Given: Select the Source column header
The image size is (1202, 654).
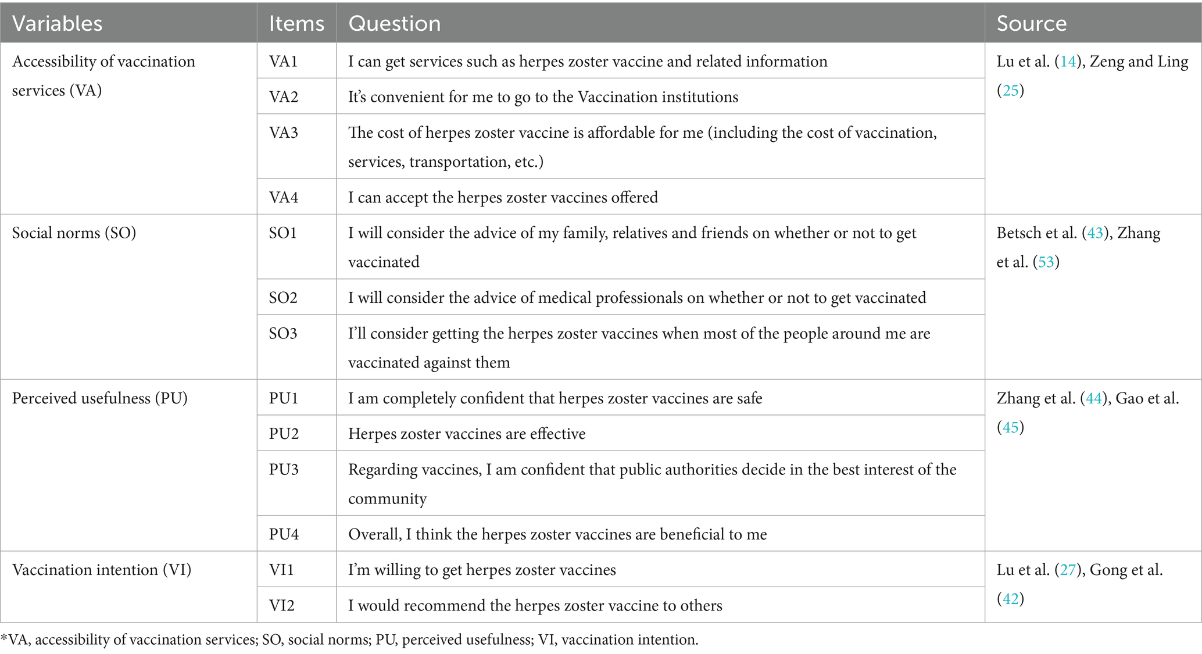Looking at the screenshot, I should click(x=1031, y=23).
